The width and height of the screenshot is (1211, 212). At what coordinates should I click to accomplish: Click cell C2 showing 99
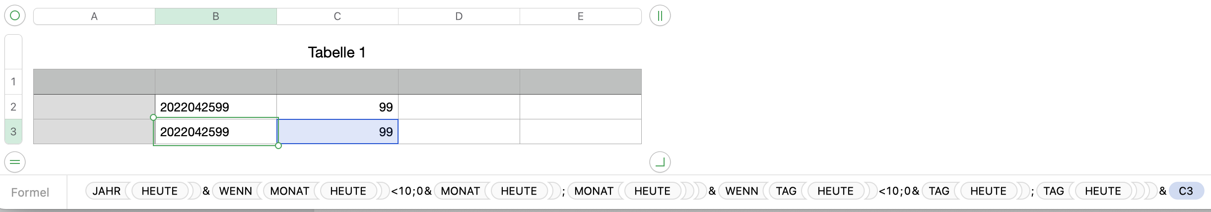pos(337,107)
